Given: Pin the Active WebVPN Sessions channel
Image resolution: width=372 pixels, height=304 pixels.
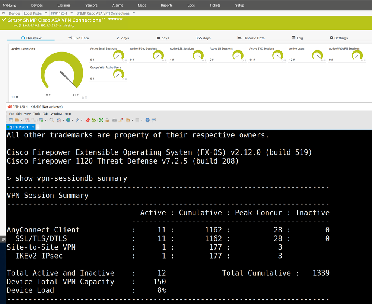Looking at the screenshot, I should point(365,60).
